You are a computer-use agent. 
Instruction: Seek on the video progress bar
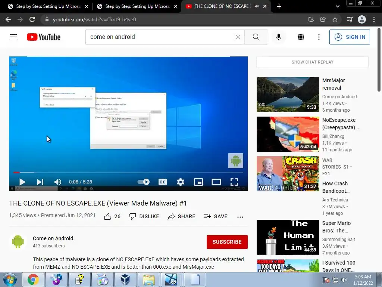[128, 172]
